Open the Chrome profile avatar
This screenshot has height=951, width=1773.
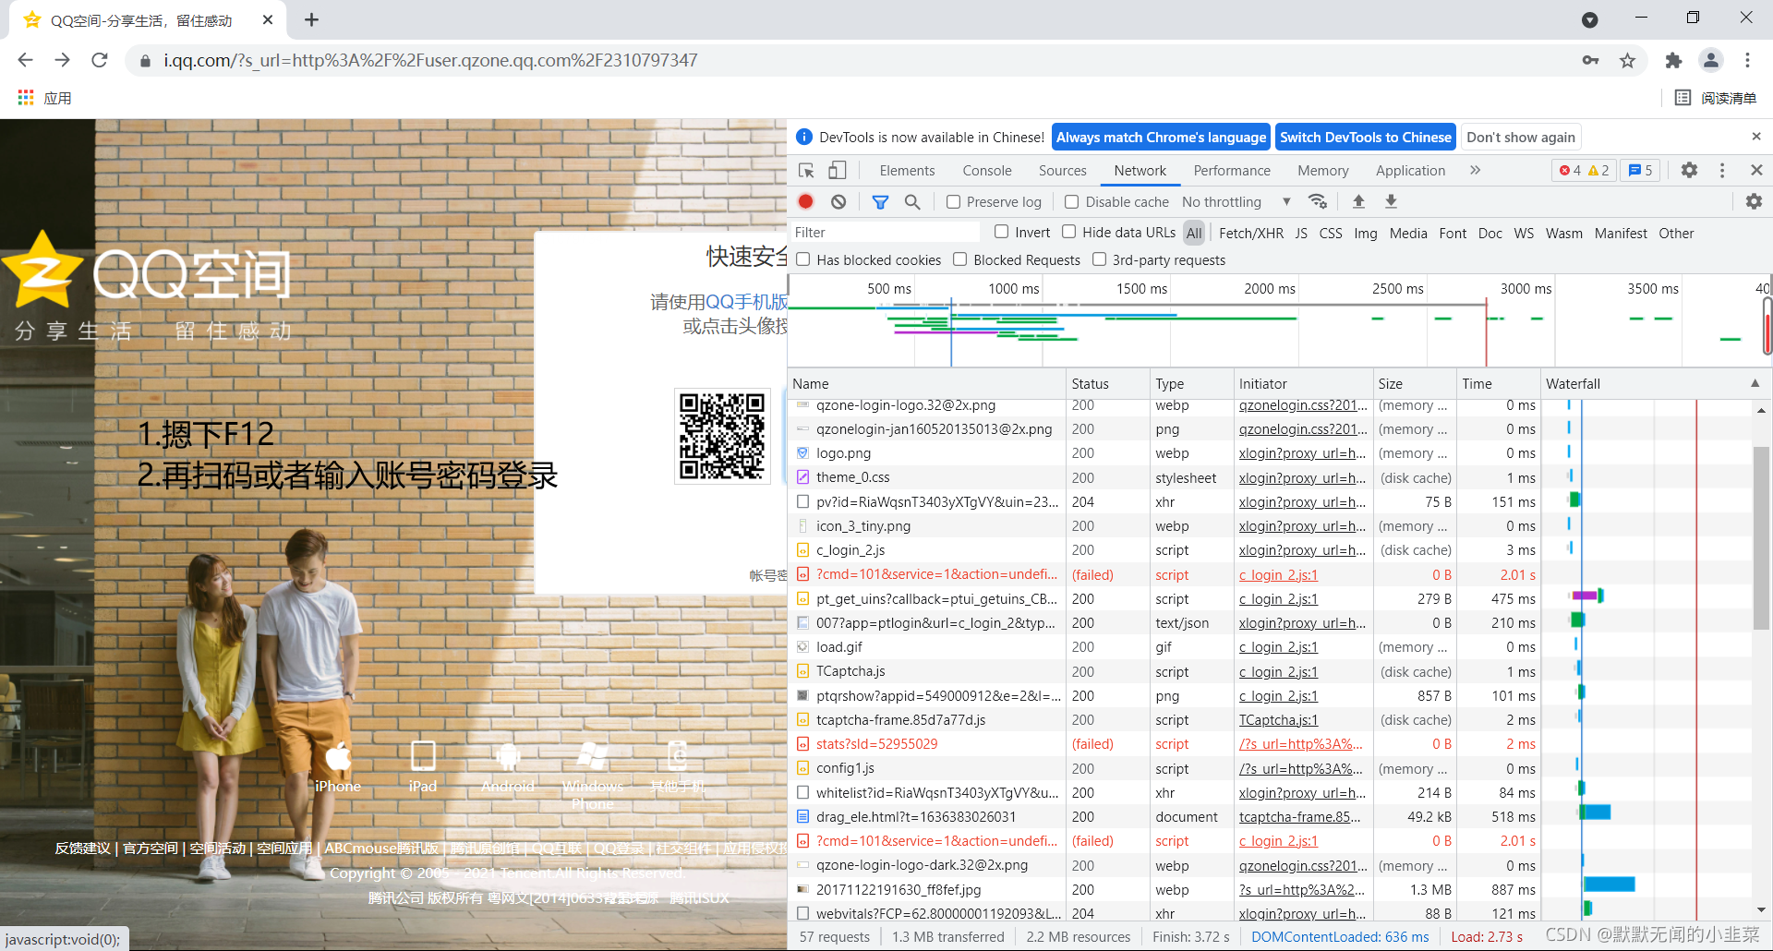[x=1711, y=61]
